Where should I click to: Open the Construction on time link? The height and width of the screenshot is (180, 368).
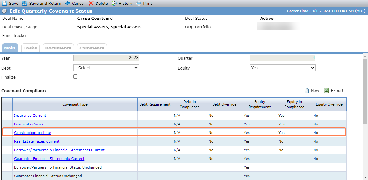32,133
